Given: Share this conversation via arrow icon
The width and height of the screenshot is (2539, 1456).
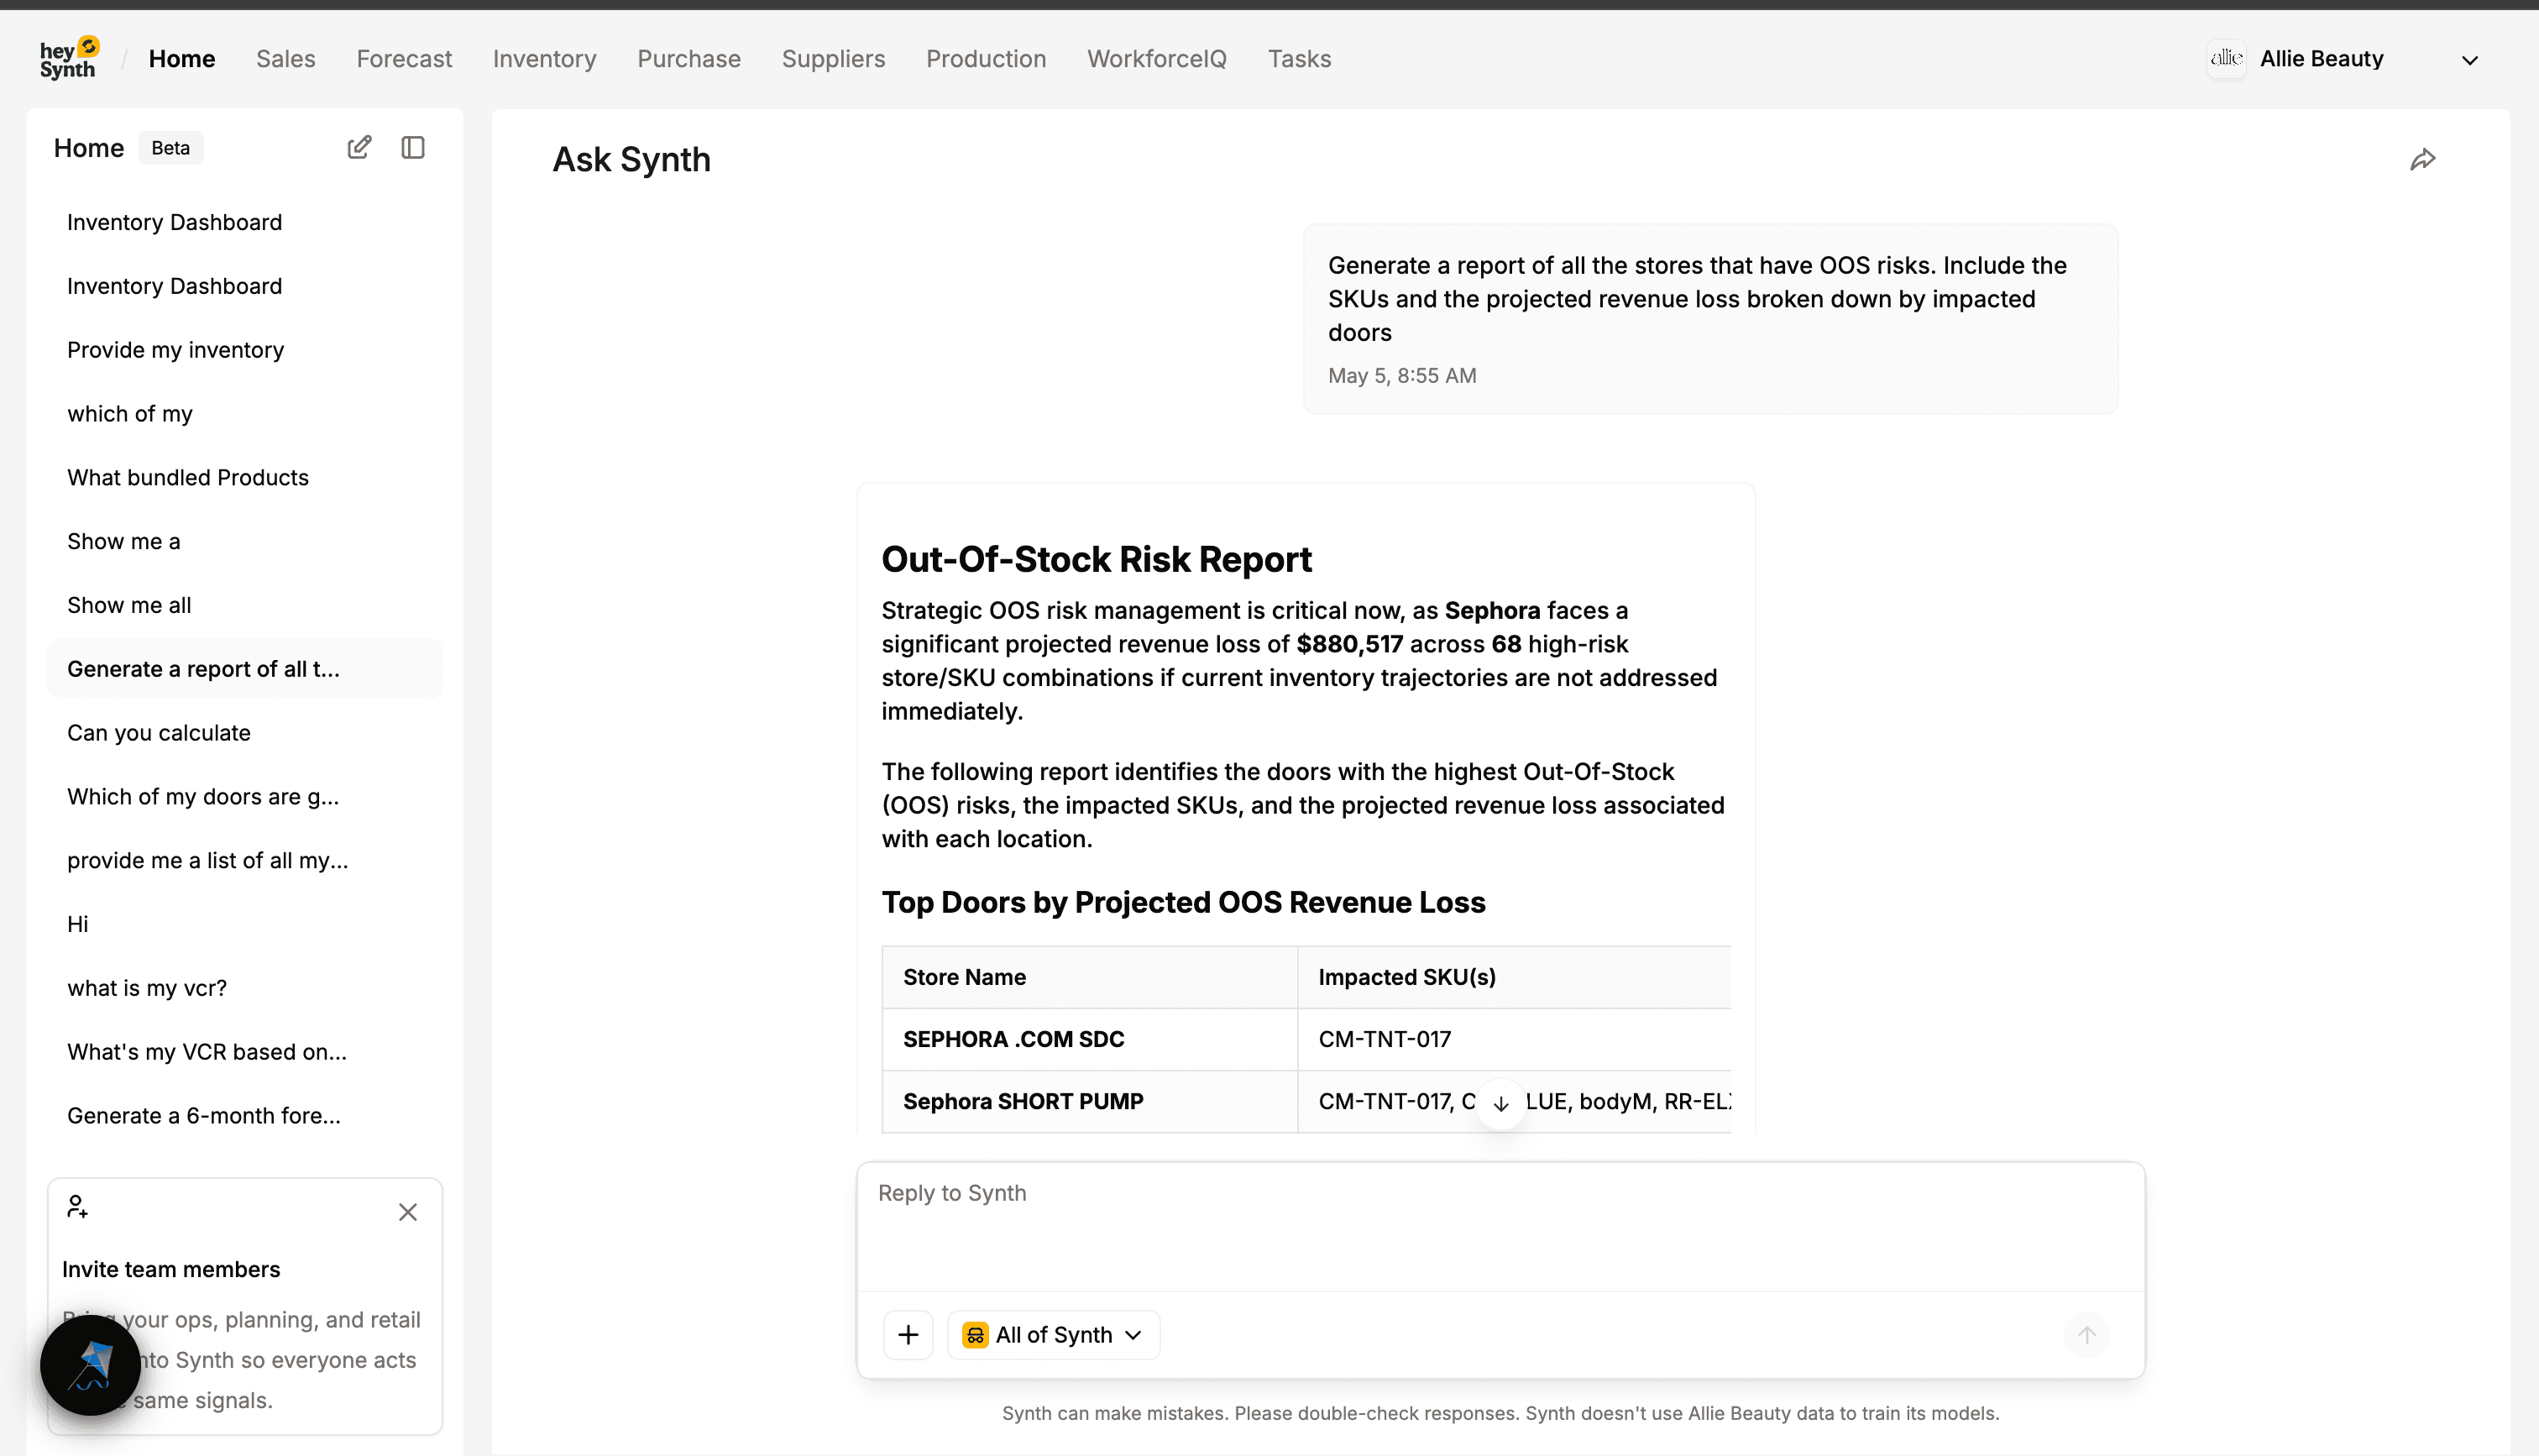Looking at the screenshot, I should tap(2422, 159).
